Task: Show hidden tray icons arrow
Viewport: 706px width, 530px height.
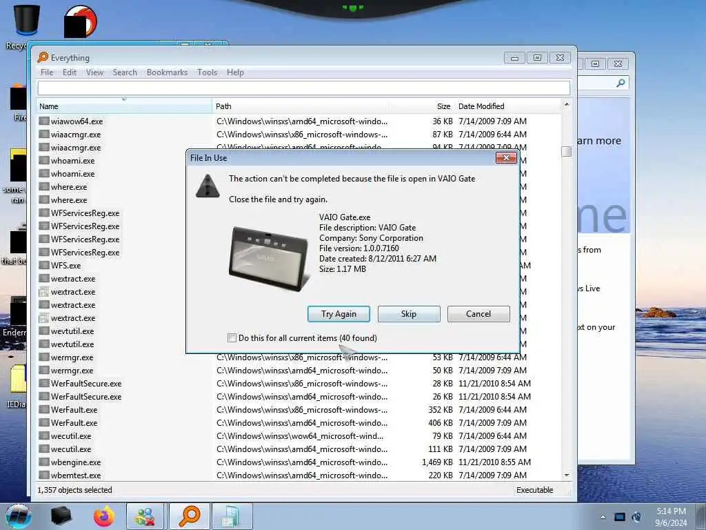Action: [x=603, y=517]
